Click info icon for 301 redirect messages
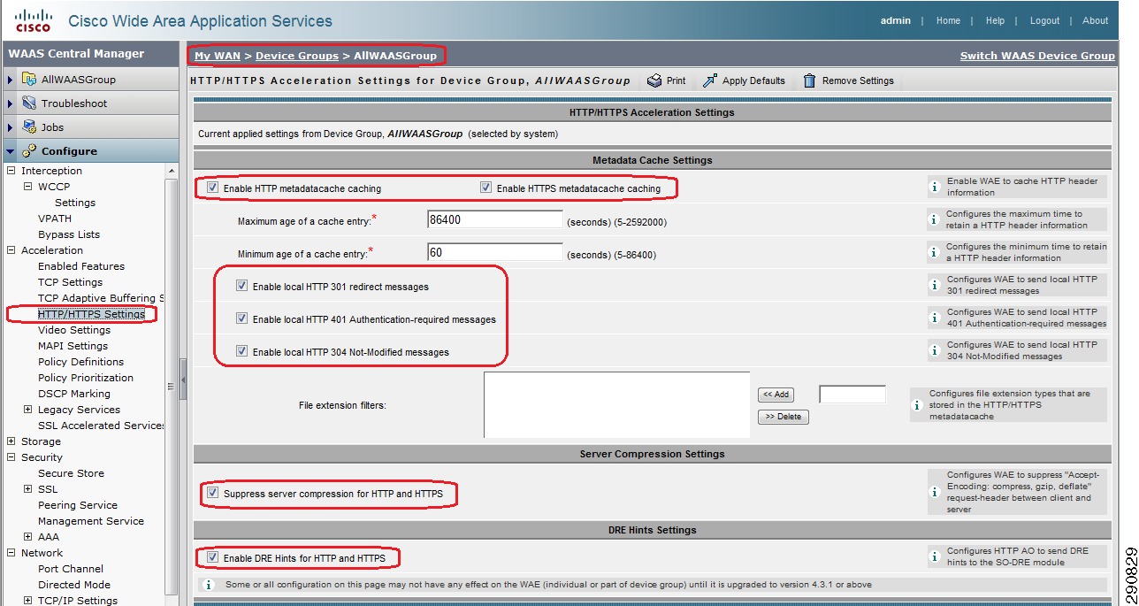This screenshot has height=606, width=1139. coord(934,285)
